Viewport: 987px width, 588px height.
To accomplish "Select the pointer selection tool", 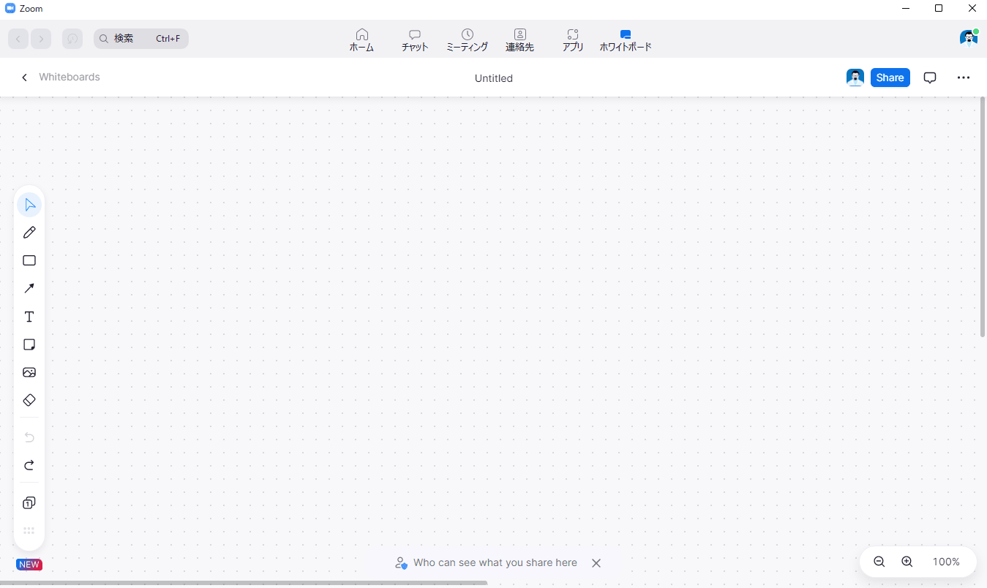I will click(29, 204).
